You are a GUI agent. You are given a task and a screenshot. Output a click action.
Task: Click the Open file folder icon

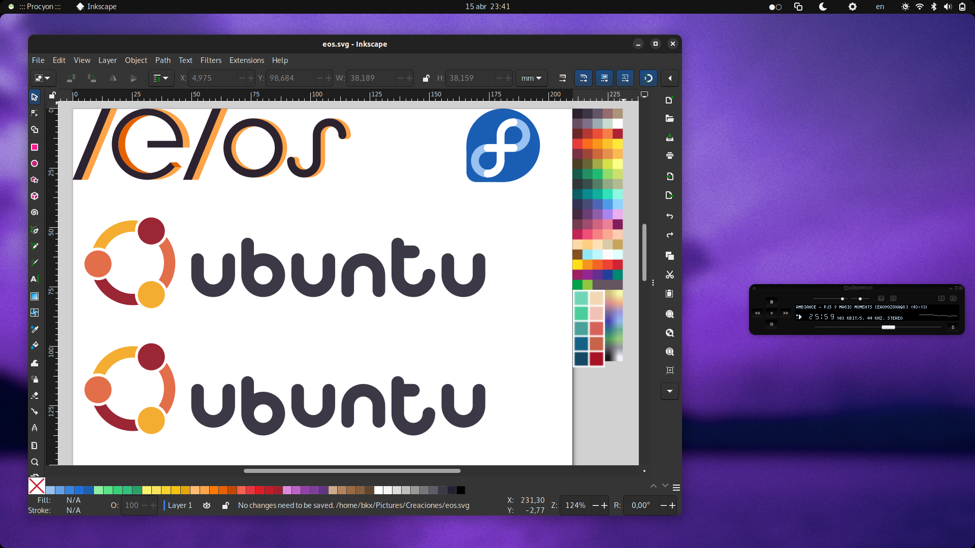(669, 119)
